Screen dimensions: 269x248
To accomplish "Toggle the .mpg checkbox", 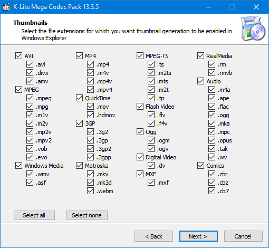I will pyautogui.click(x=30, y=107).
